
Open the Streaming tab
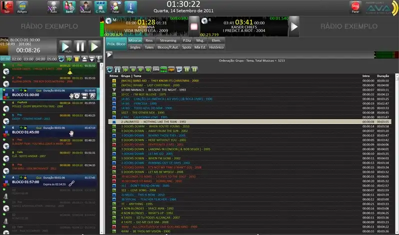[x=168, y=40]
